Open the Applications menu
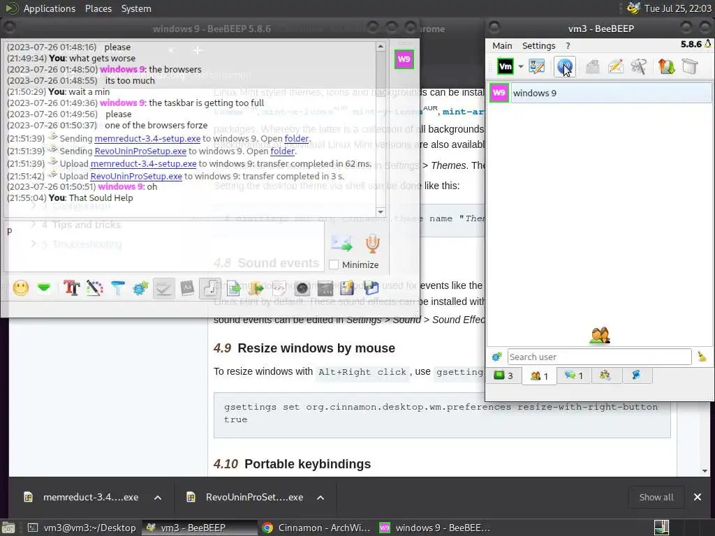The image size is (715, 536). coord(50,8)
